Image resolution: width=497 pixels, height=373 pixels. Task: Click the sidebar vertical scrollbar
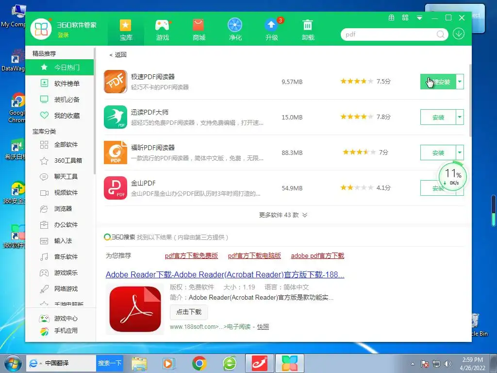[x=95, y=111]
